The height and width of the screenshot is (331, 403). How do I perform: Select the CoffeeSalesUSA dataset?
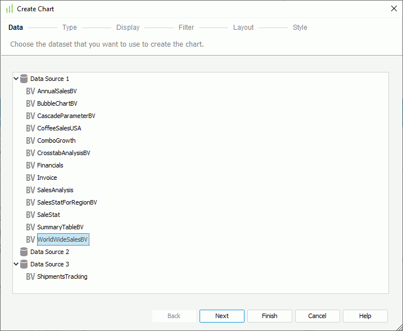pyautogui.click(x=59, y=128)
